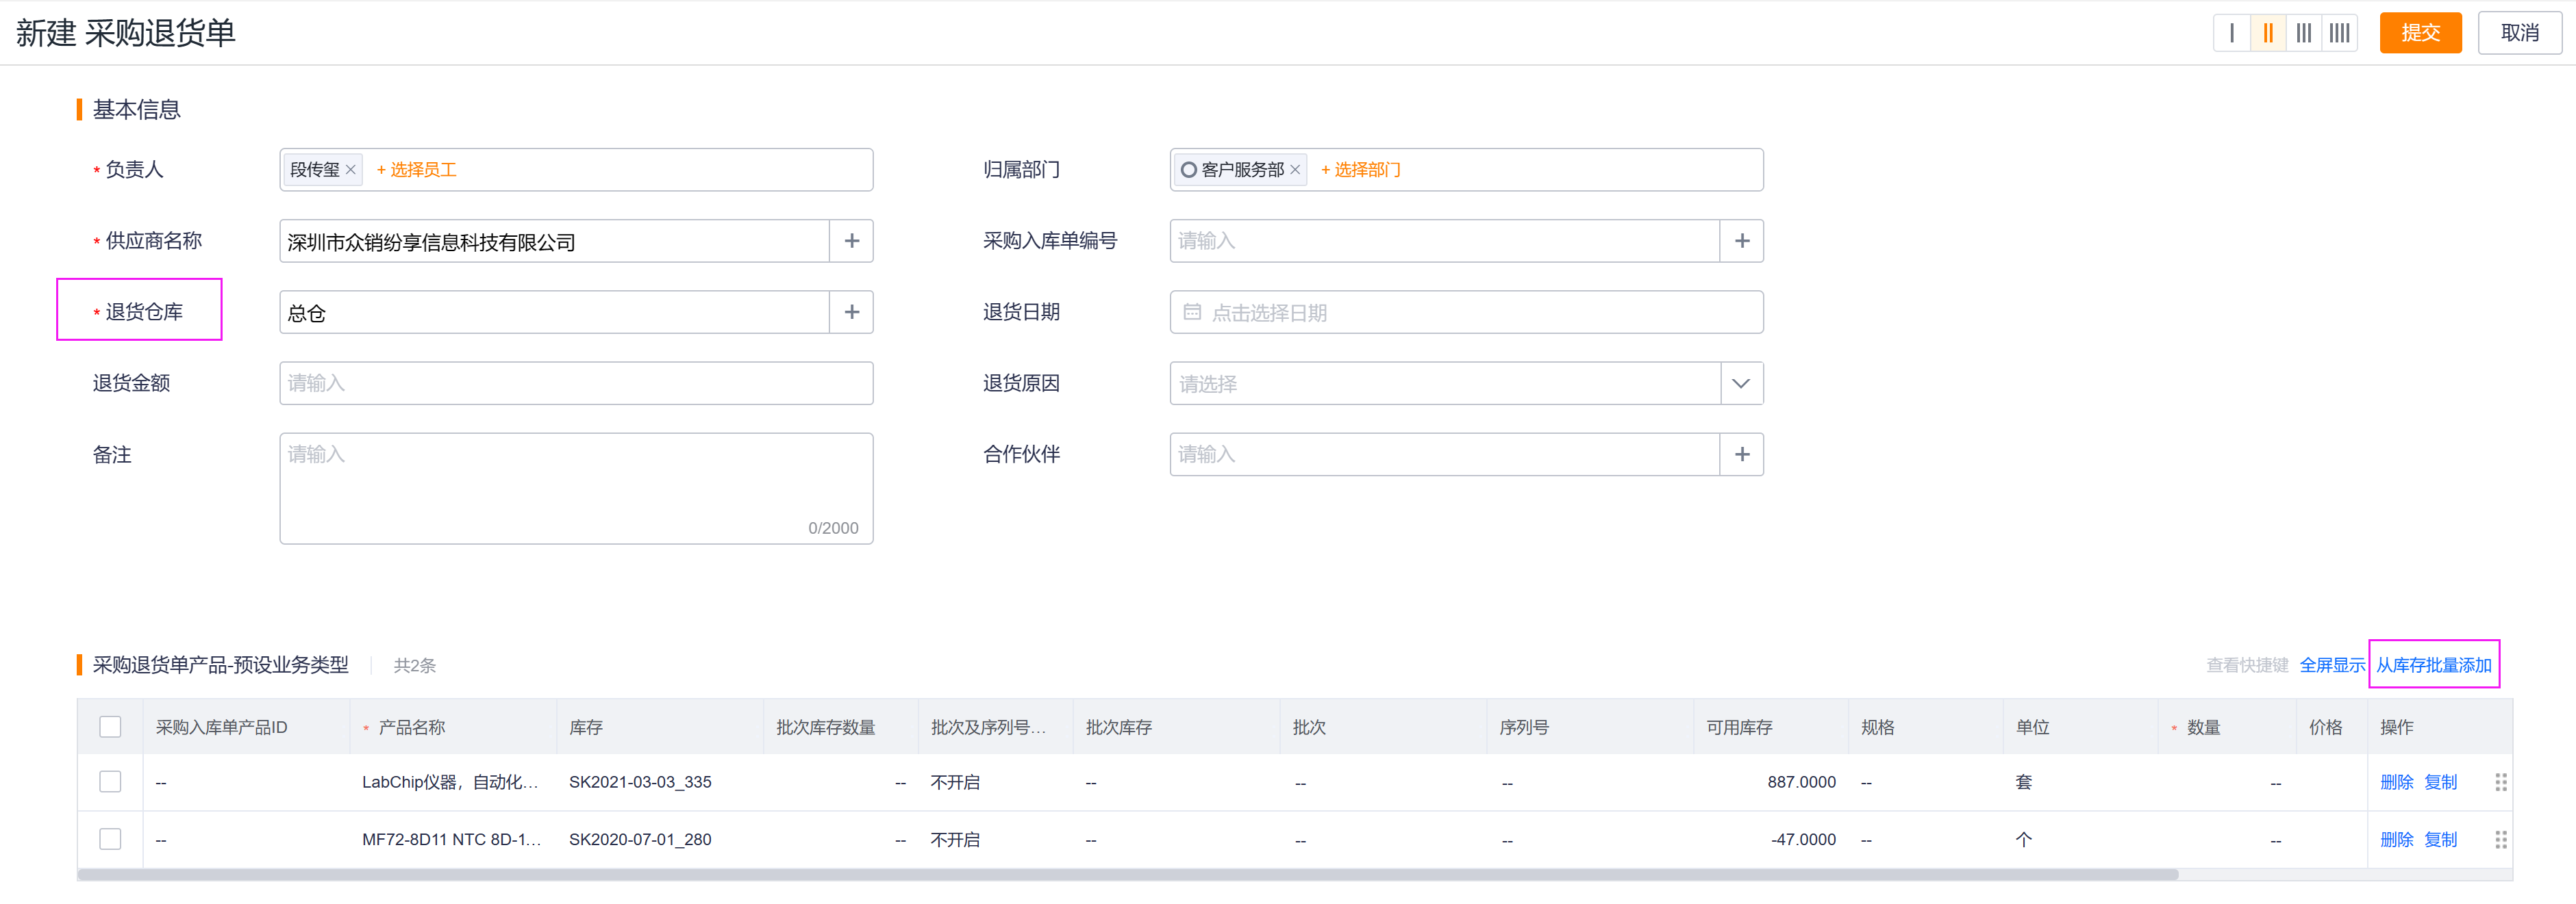Viewport: 2576px width, 904px height.
Task: Click plus icon beside 退货仓库 field
Action: click(851, 313)
